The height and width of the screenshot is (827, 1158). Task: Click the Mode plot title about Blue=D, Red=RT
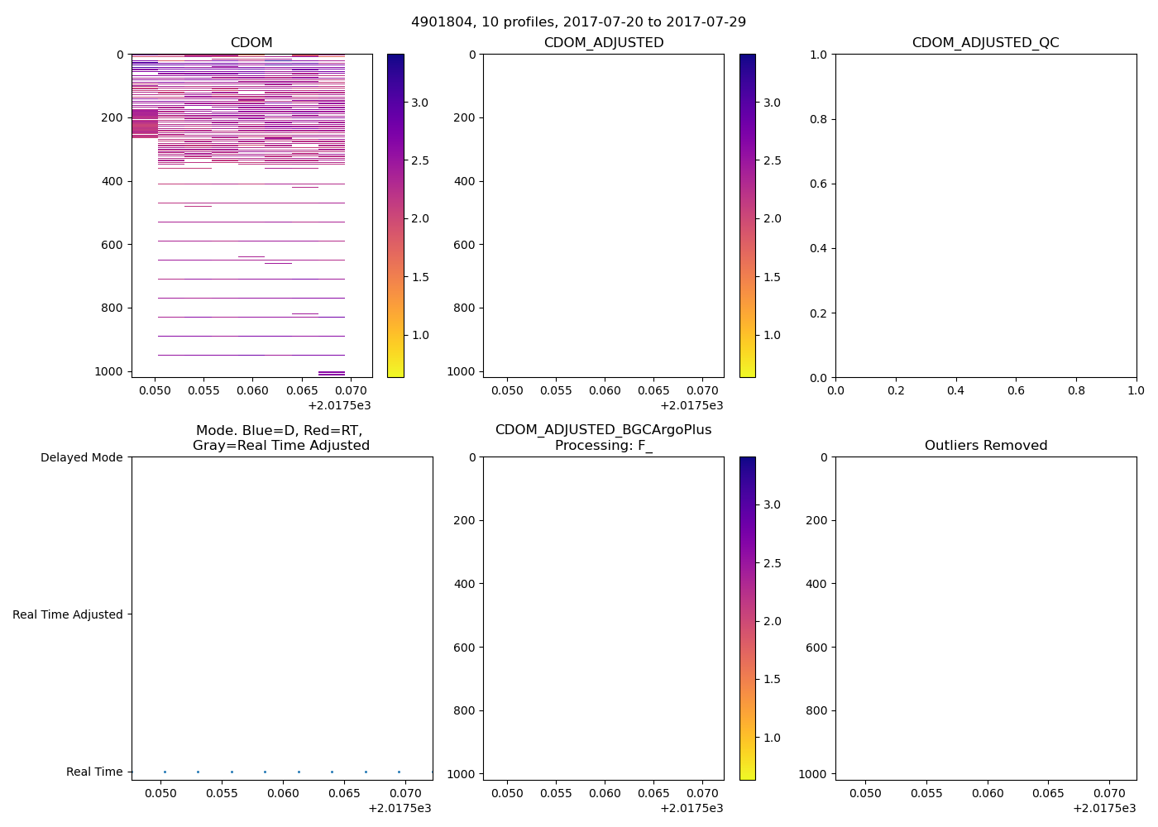coord(281,437)
